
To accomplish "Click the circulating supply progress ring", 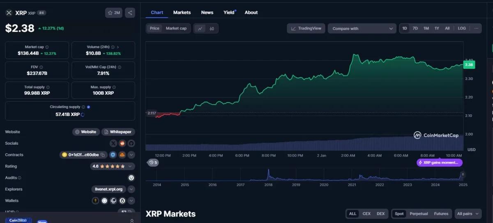I will pos(83,114).
